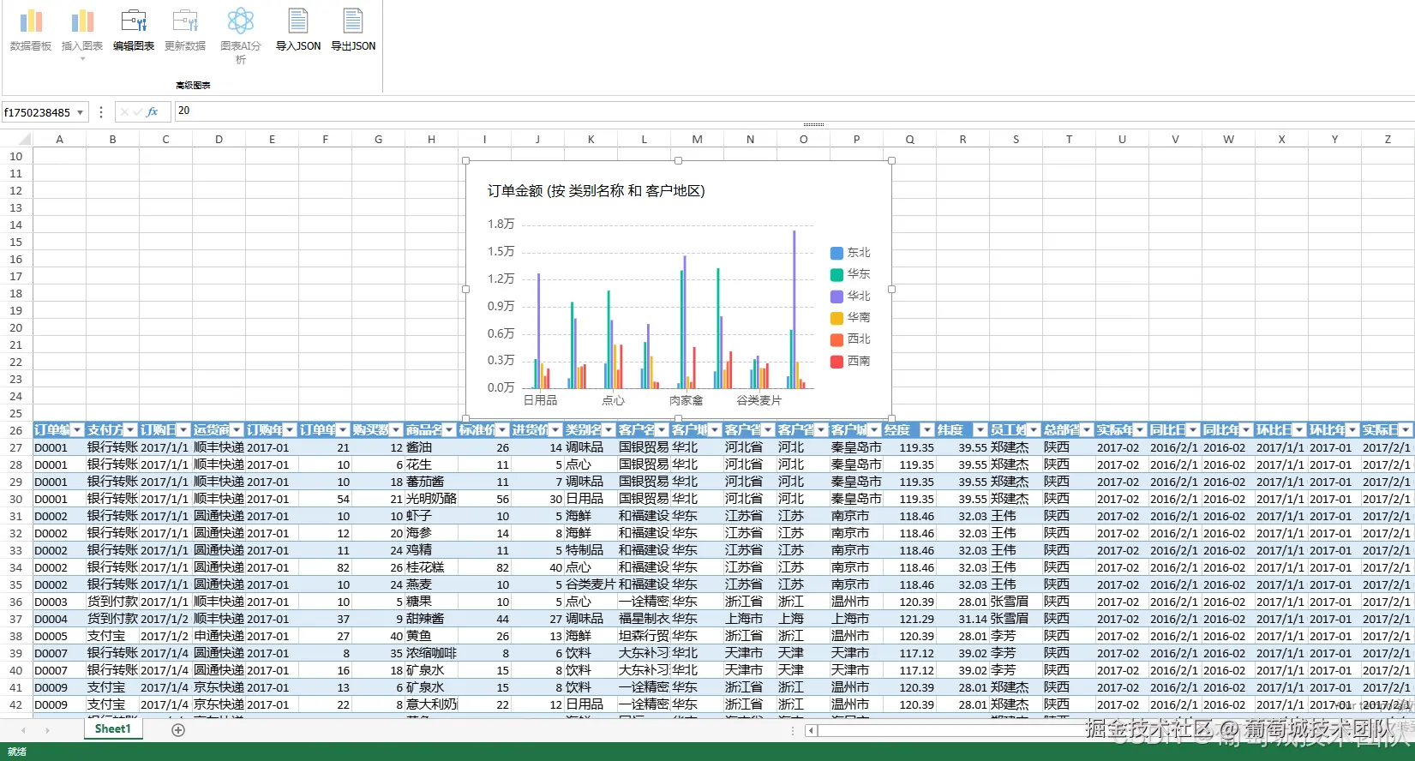Toggle the 东北 legend swatch
The width and height of the screenshot is (1415, 761).
(x=836, y=253)
